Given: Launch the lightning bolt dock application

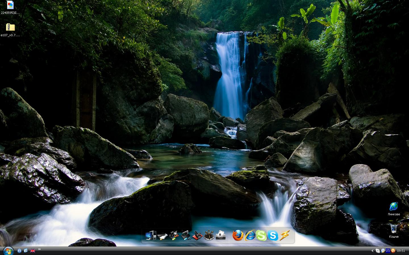Looking at the screenshot, I should click(285, 235).
